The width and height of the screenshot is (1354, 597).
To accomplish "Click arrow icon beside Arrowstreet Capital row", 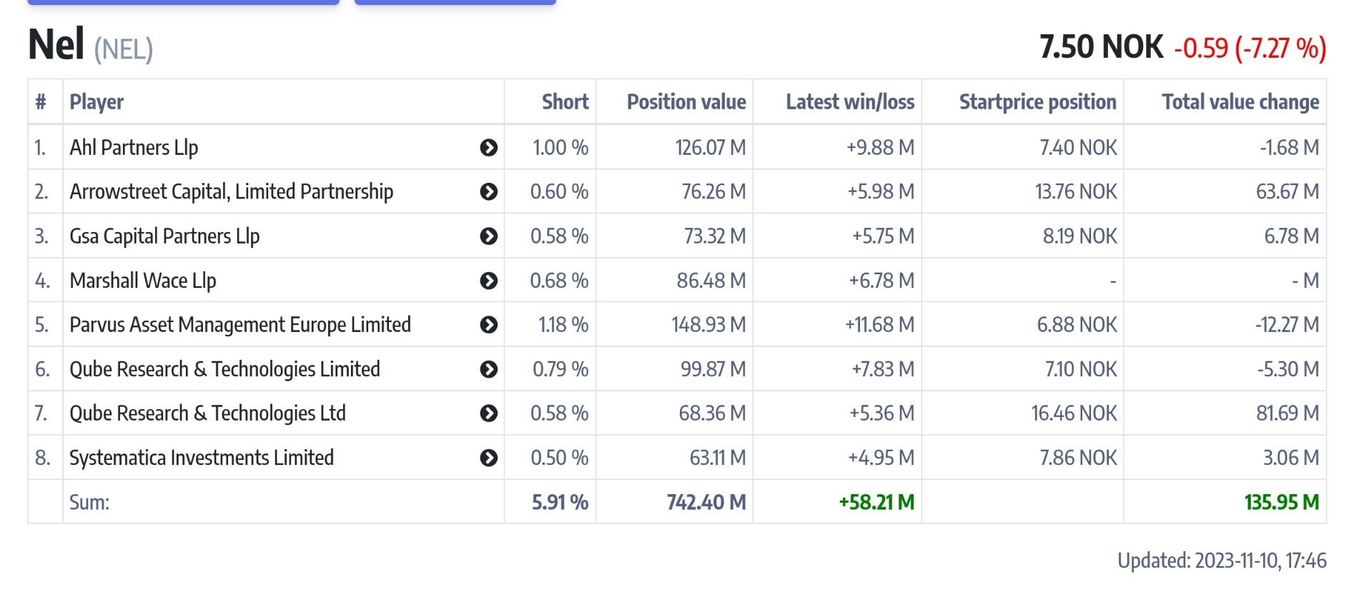I will click(x=488, y=192).
